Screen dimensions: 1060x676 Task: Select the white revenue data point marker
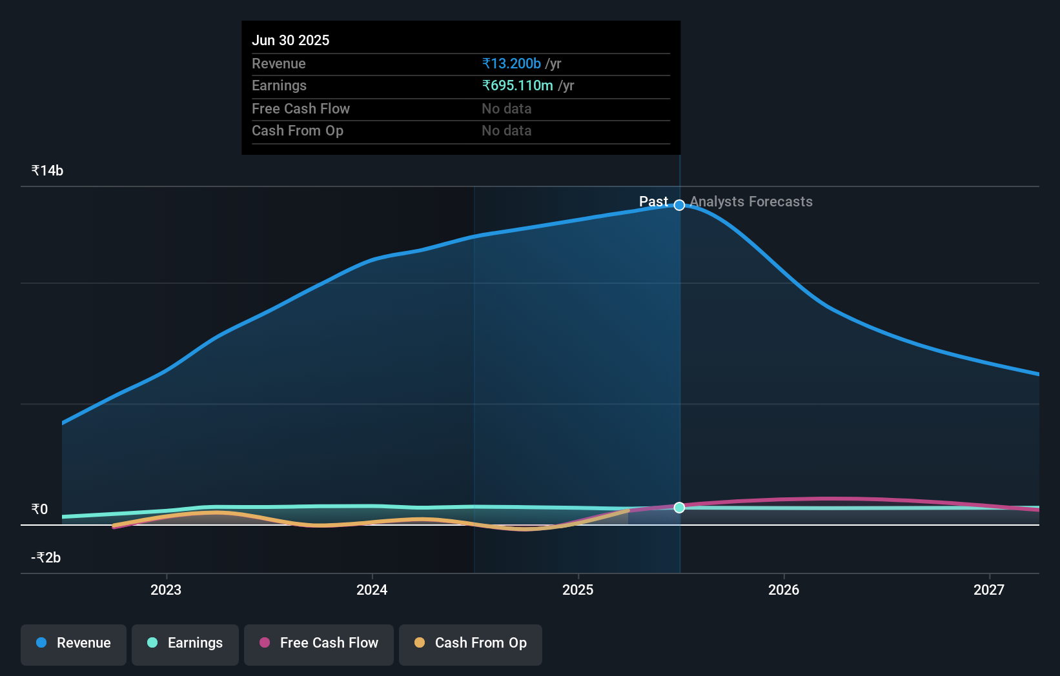click(678, 205)
